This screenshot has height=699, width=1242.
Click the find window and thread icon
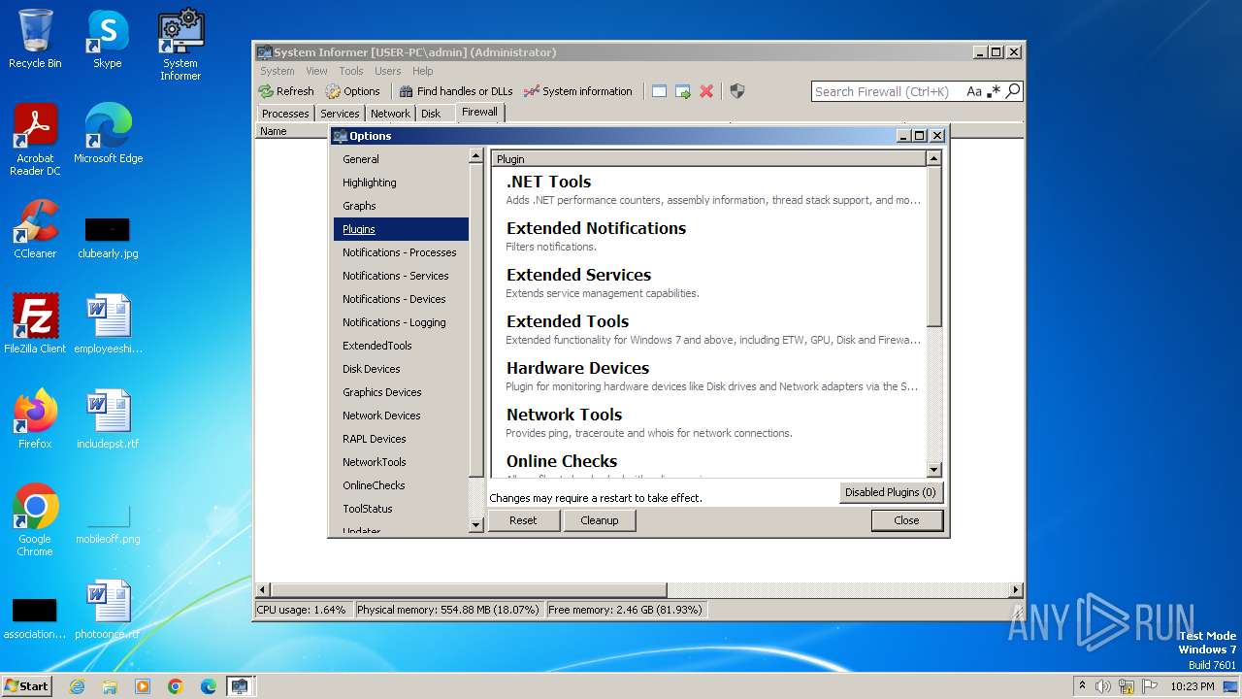coord(683,91)
